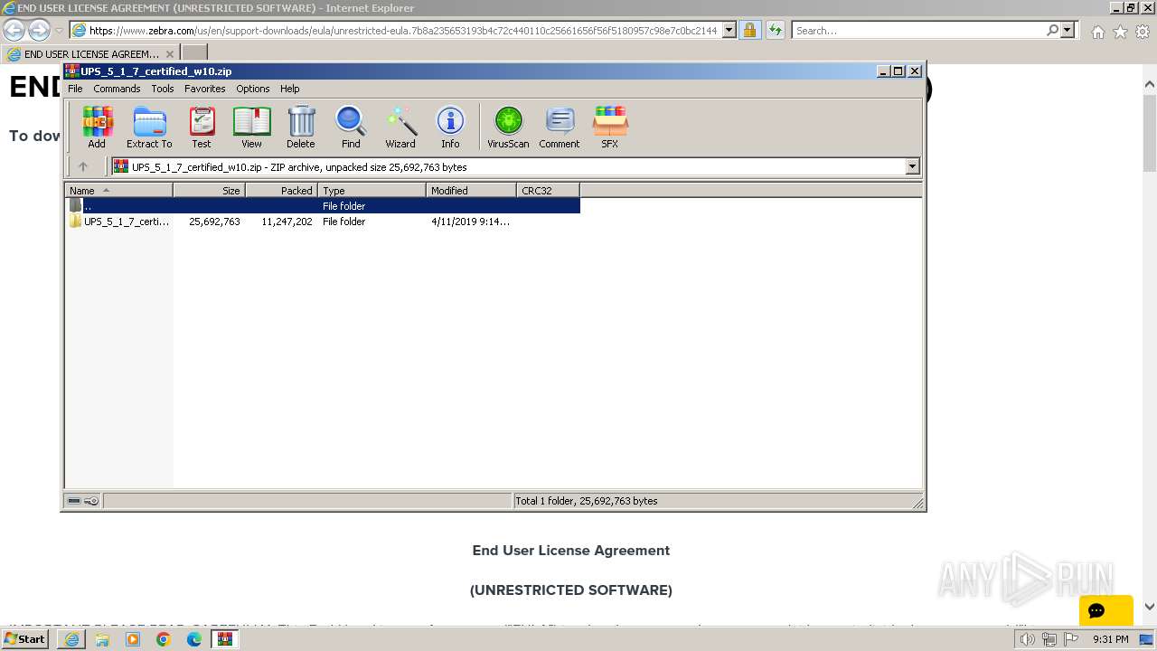This screenshot has height=651, width=1157.
Task: Click the volume icon in system tray
Action: coord(1027,639)
